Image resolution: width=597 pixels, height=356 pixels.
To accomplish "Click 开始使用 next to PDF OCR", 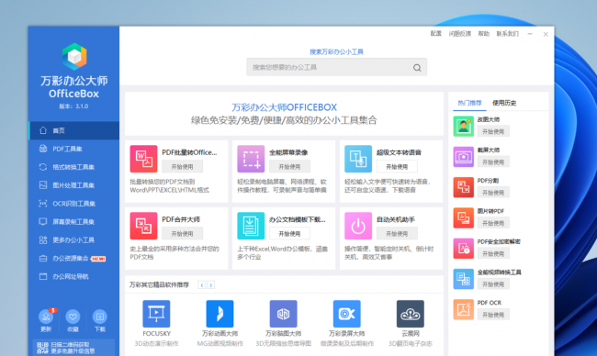I will pyautogui.click(x=493, y=315).
